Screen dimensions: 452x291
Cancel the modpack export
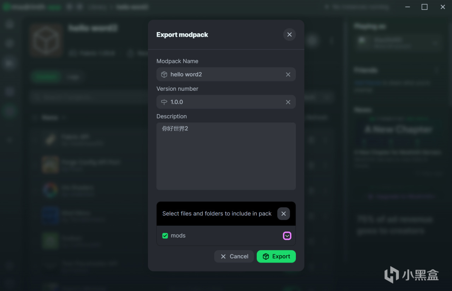(234, 256)
